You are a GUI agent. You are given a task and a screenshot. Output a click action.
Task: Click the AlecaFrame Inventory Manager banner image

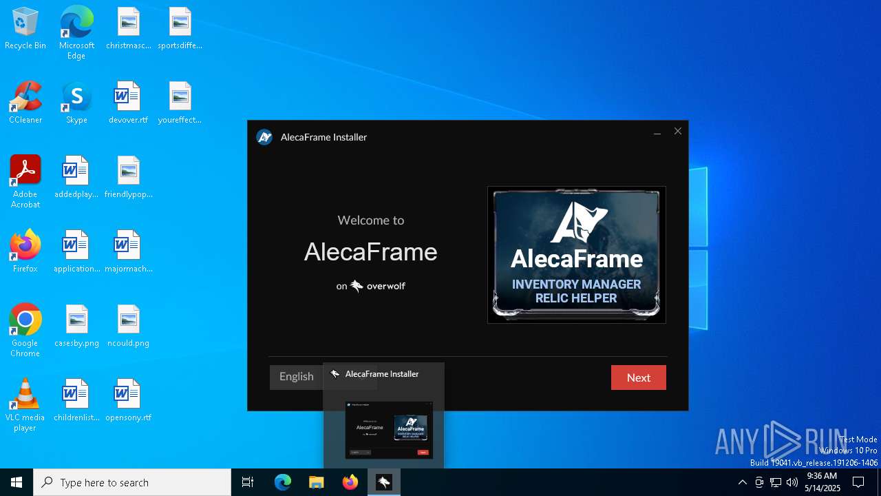(577, 255)
